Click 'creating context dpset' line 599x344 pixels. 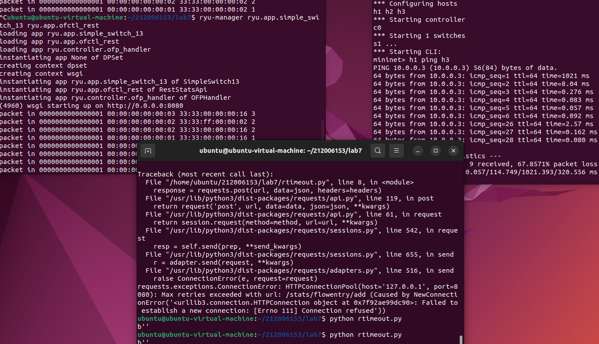coord(44,66)
